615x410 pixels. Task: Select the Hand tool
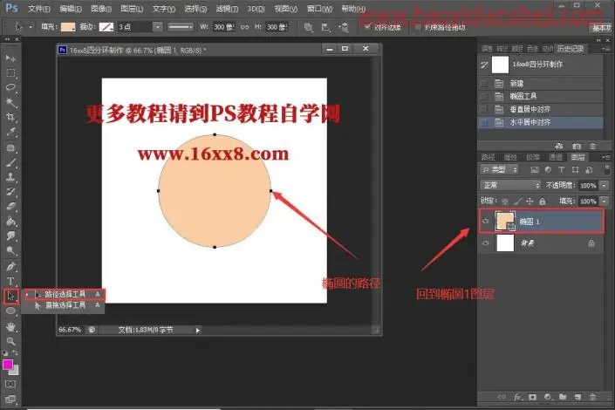(10, 326)
